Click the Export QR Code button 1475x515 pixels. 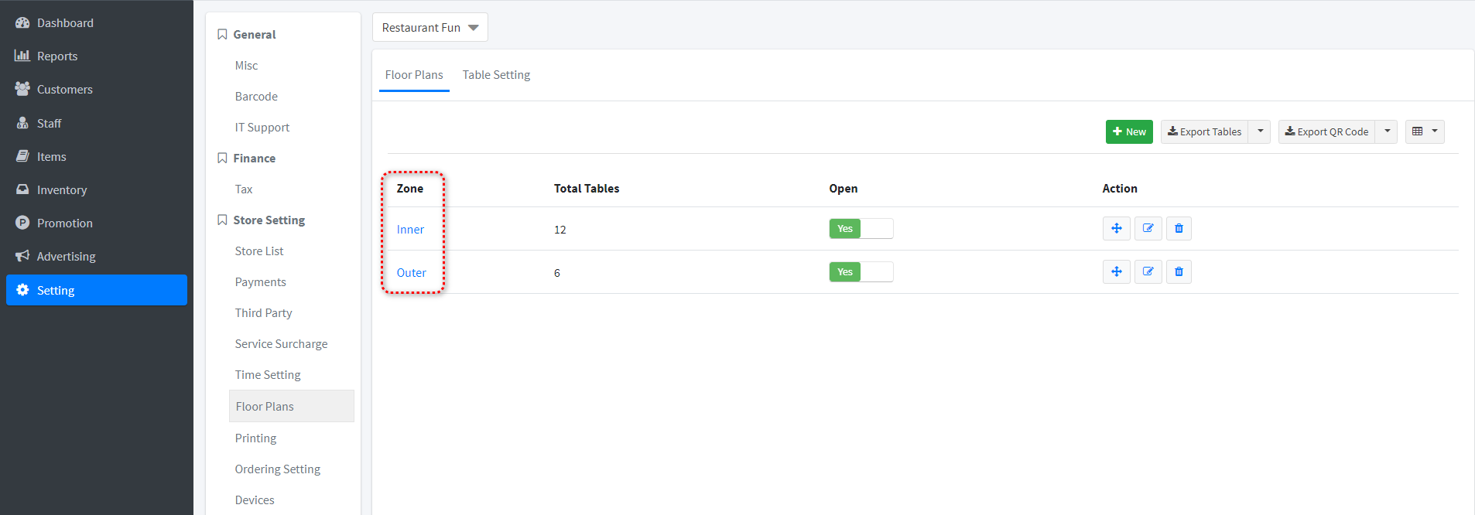[x=1326, y=131]
